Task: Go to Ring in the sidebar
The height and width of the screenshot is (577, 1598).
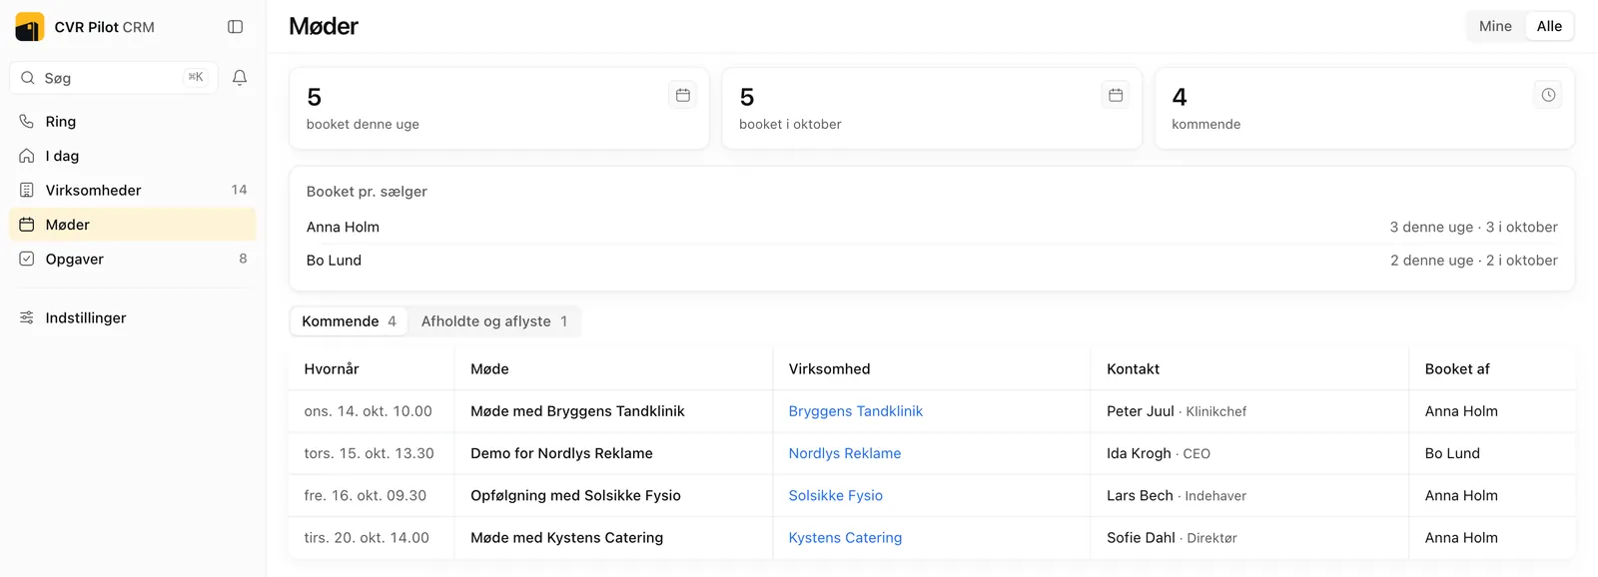Action: (x=133, y=122)
